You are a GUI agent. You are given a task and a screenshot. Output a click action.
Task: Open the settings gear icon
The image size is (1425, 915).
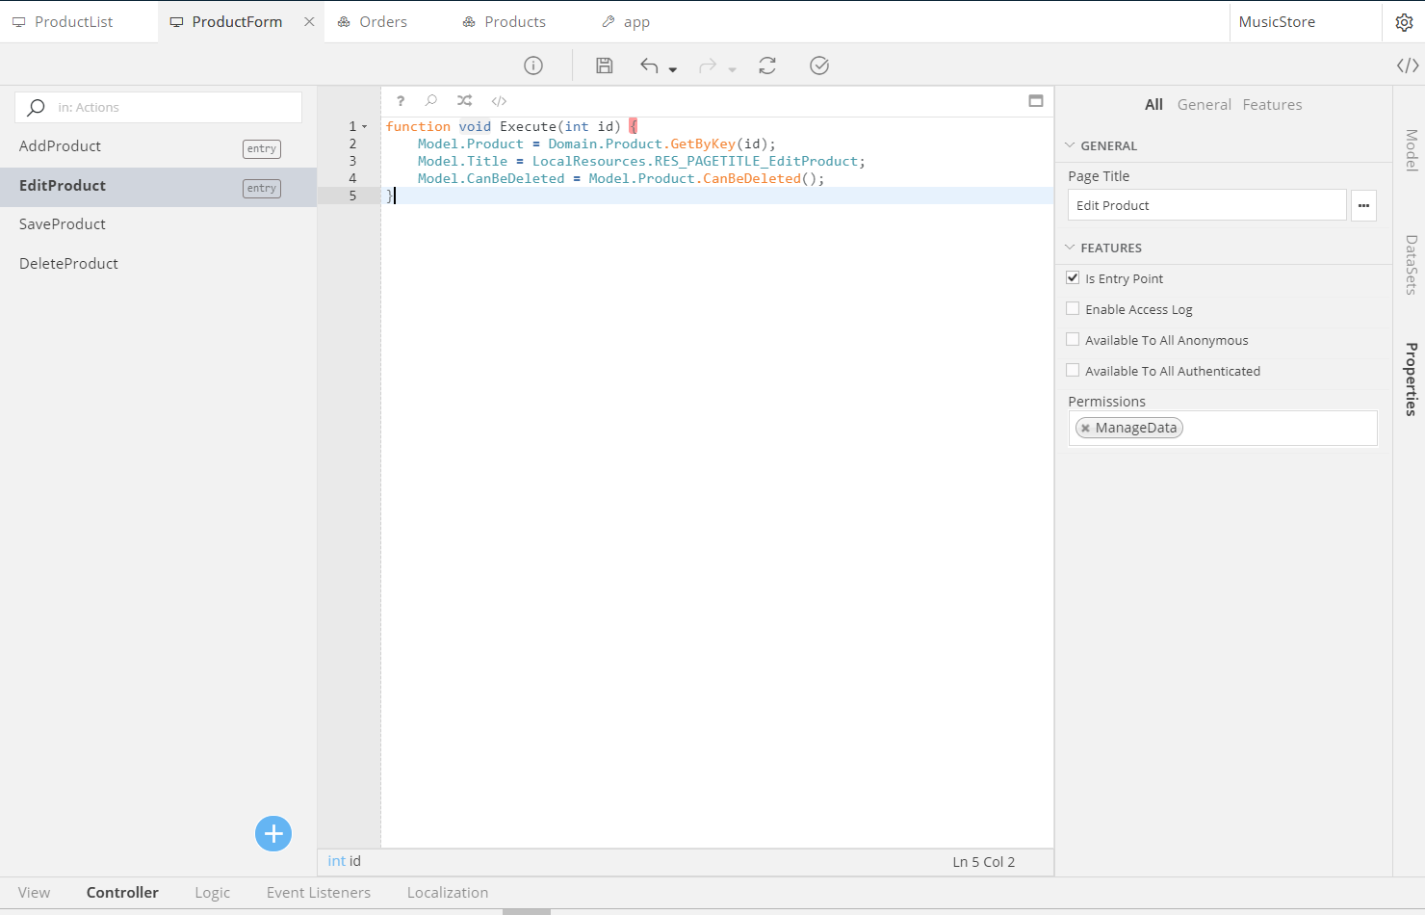point(1404,22)
